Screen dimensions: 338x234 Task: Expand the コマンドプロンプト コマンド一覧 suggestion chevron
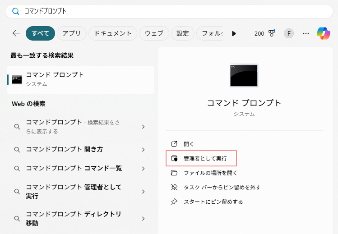pos(143,169)
